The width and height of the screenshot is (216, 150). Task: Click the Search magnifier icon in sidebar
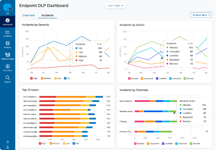7,79
